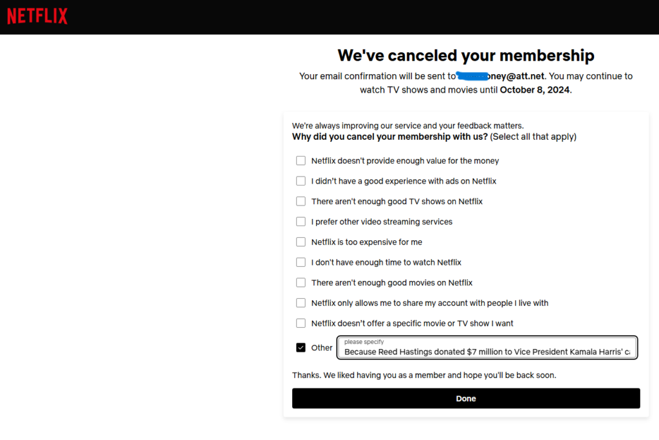659x440 pixels.
Task: Select the account sharing restriction checkbox
Action: [x=301, y=303]
